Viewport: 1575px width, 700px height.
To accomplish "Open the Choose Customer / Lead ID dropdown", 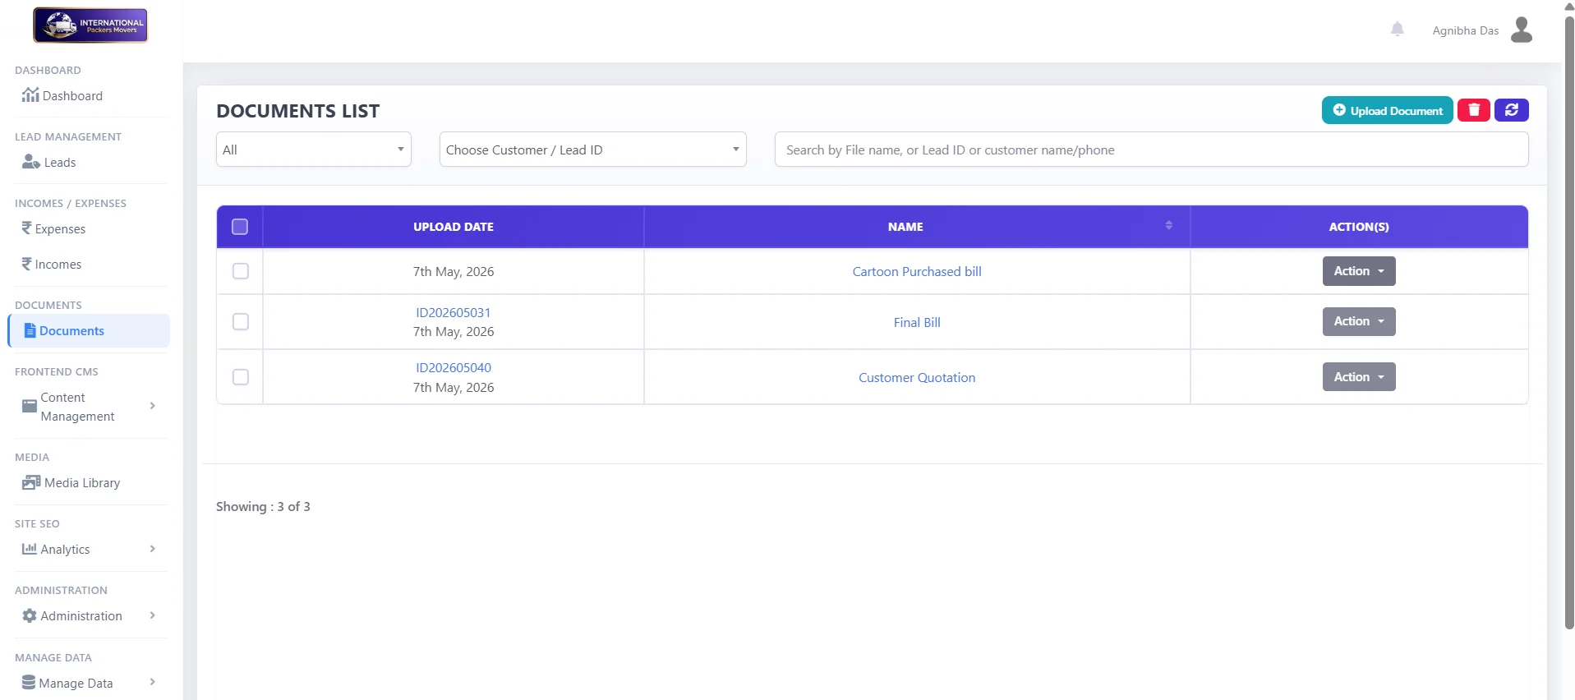I will point(593,150).
